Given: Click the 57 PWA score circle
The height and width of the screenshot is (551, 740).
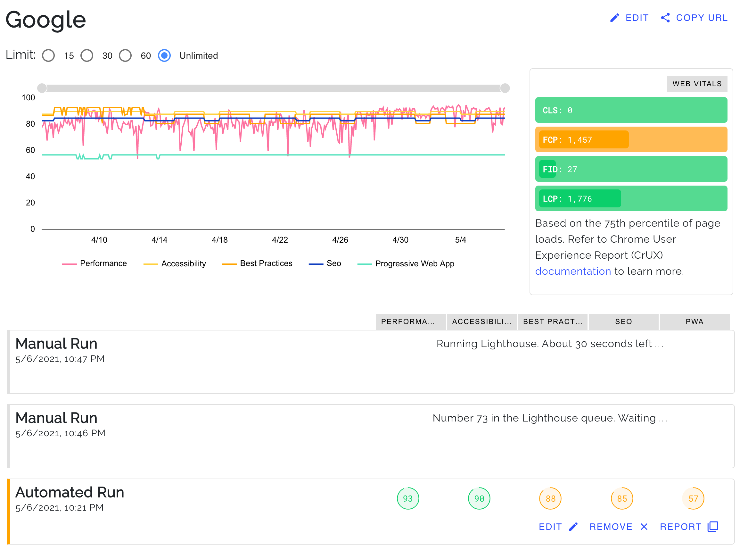Looking at the screenshot, I should pos(693,498).
